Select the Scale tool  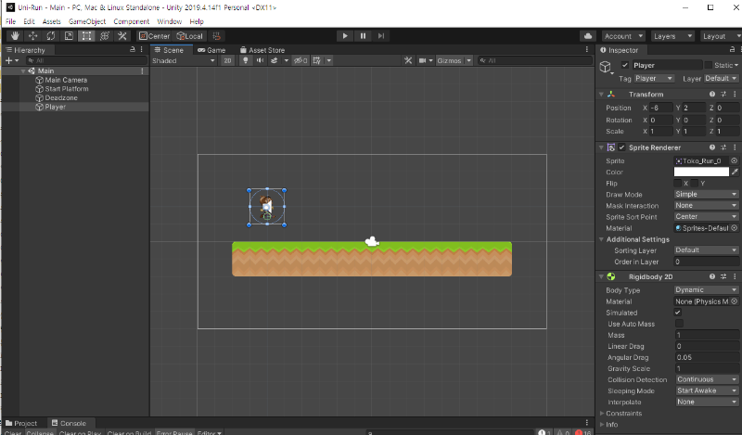69,36
